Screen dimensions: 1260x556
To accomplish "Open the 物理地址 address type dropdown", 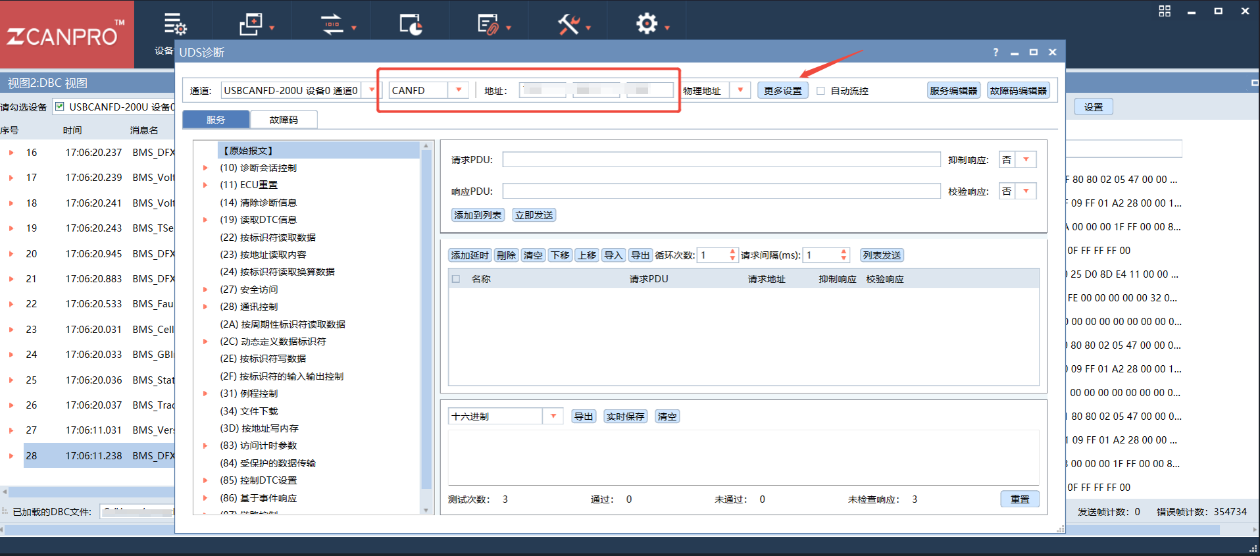I will (x=741, y=90).
